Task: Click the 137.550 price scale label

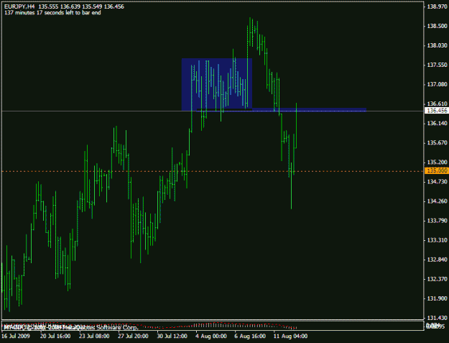Action: (x=437, y=65)
